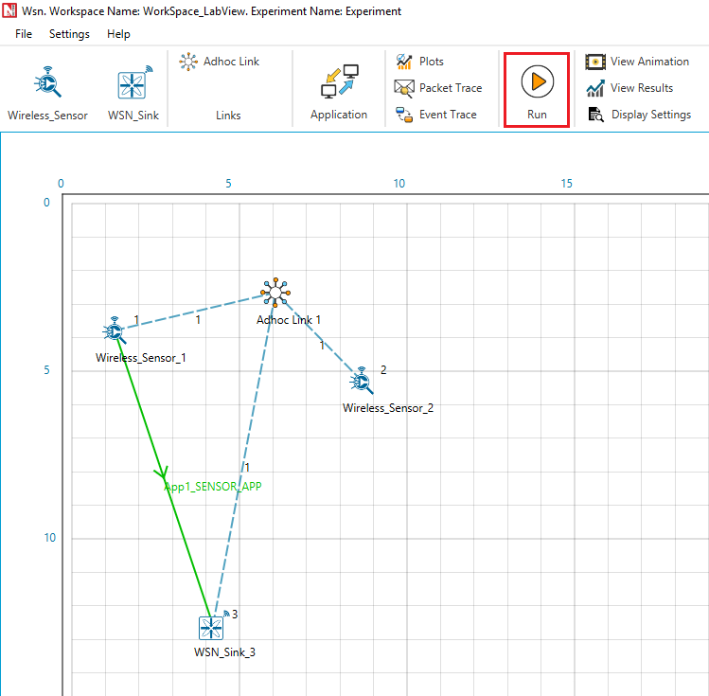The width and height of the screenshot is (709, 696).
Task: Choose the Adhoc Link icon in toolbar
Action: click(x=188, y=62)
